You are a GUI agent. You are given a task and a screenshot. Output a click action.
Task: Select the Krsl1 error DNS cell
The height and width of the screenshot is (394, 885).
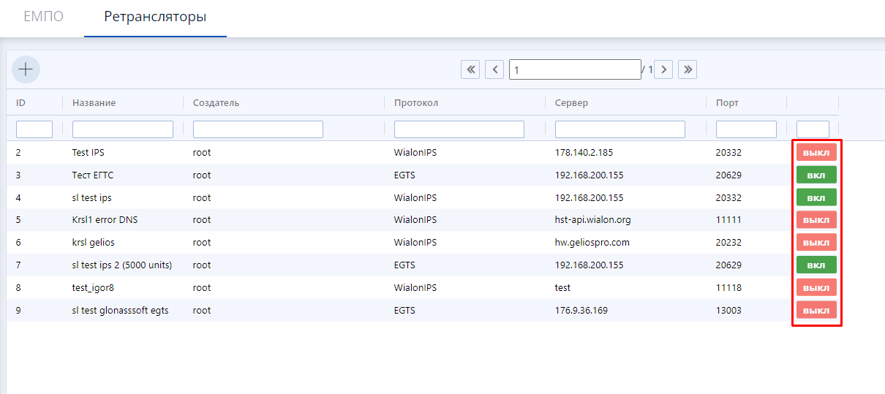[x=105, y=220]
